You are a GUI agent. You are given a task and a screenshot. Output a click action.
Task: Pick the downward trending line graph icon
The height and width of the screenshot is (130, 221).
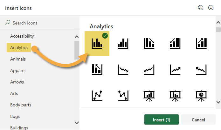coord(123,69)
